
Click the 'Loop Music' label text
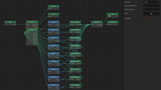128,18
